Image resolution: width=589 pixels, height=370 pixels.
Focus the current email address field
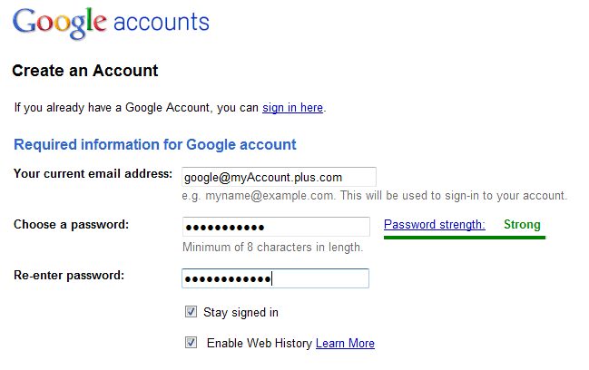pyautogui.click(x=279, y=177)
